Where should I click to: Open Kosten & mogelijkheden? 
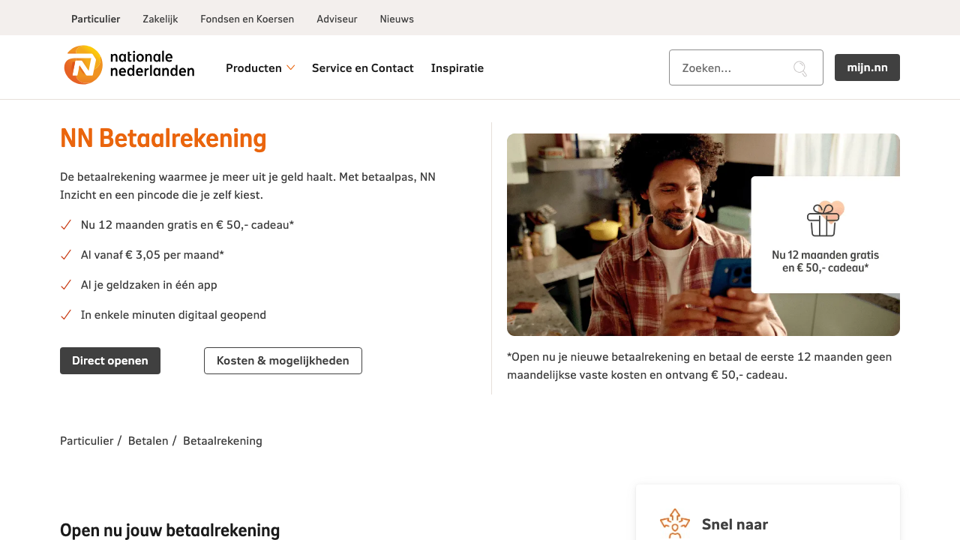tap(283, 361)
